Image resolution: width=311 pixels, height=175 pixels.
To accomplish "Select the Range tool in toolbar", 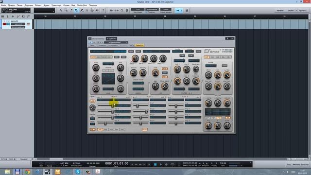I will tap(66, 10).
